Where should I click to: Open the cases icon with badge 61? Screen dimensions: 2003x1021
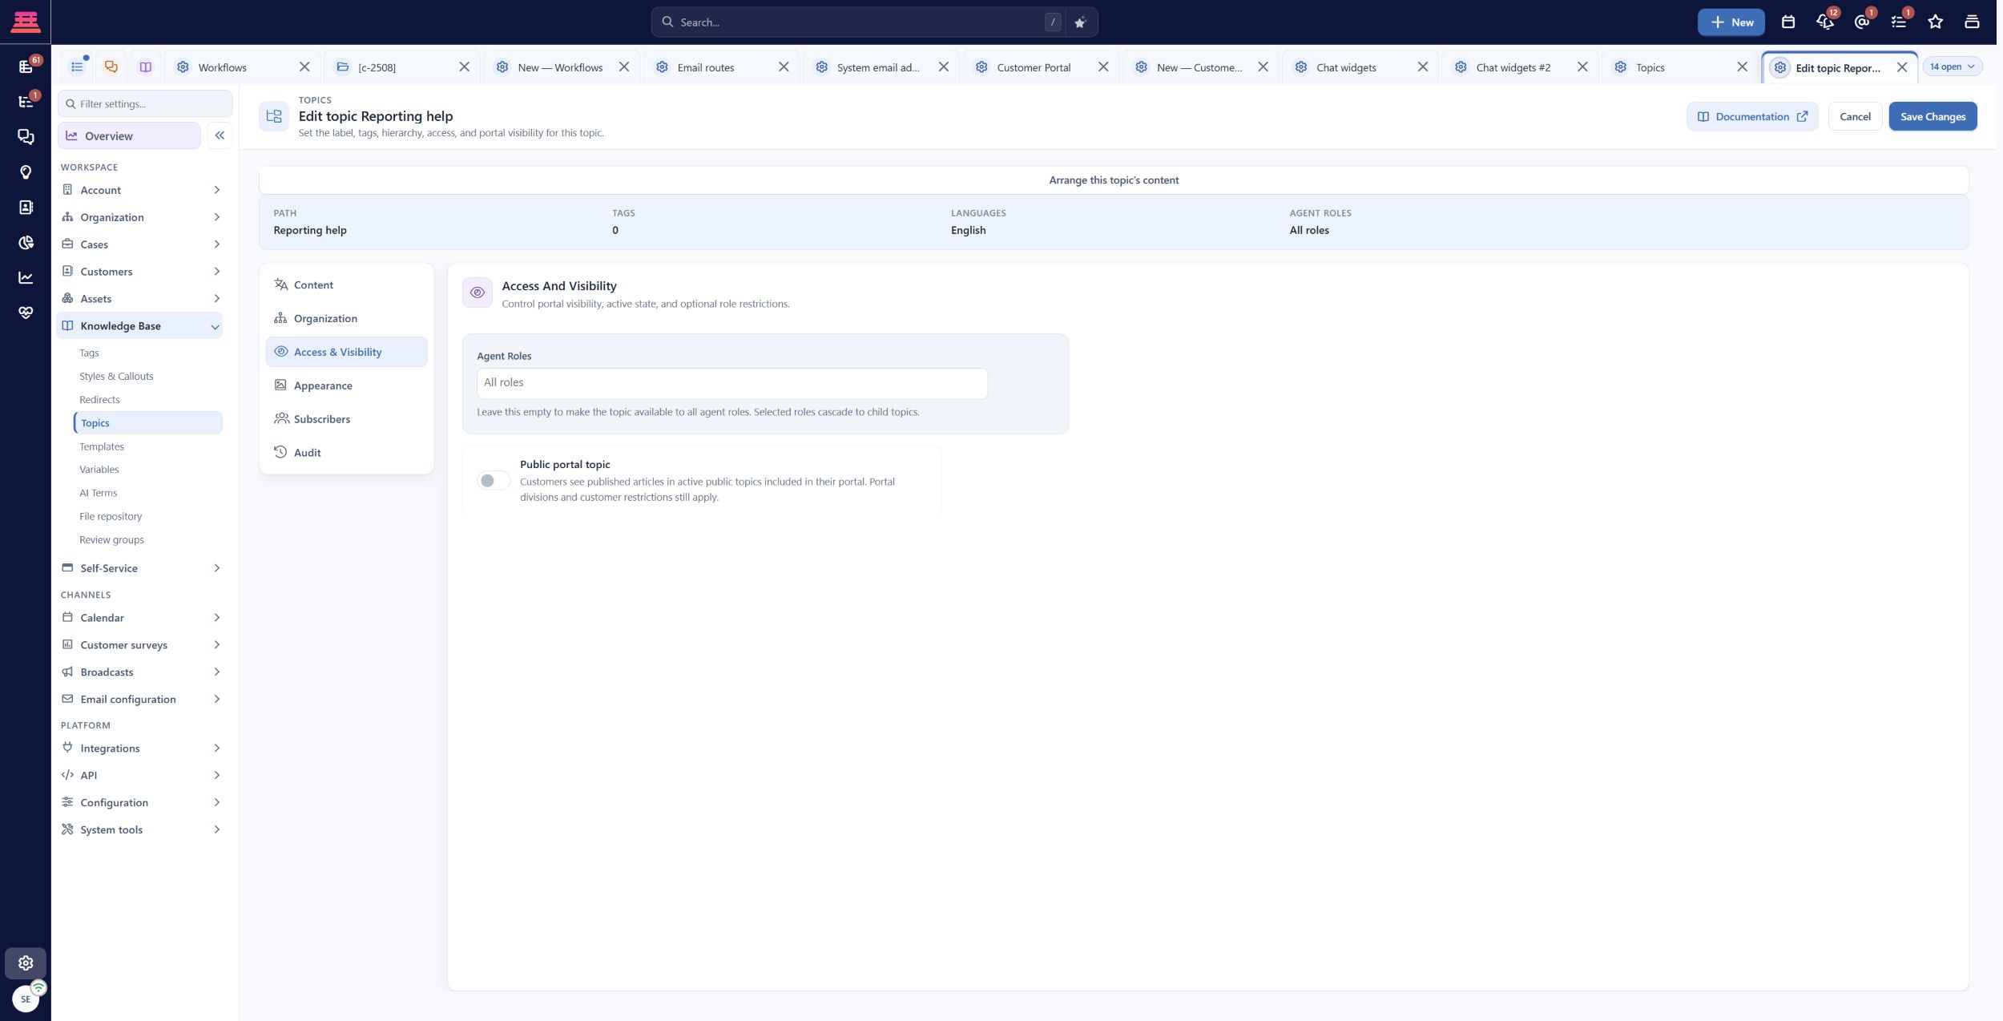click(x=26, y=67)
